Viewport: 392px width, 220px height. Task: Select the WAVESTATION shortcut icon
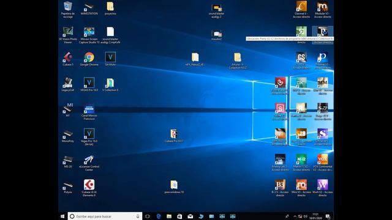point(89,8)
